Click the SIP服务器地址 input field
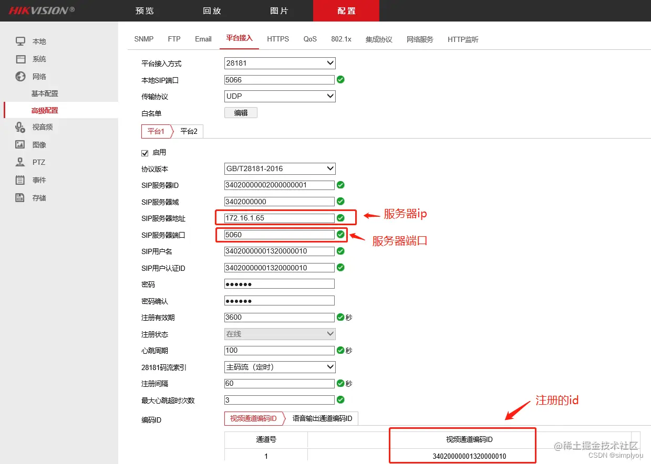 [x=280, y=218]
